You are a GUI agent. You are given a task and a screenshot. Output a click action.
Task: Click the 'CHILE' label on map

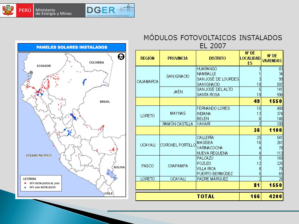coord(108,194)
